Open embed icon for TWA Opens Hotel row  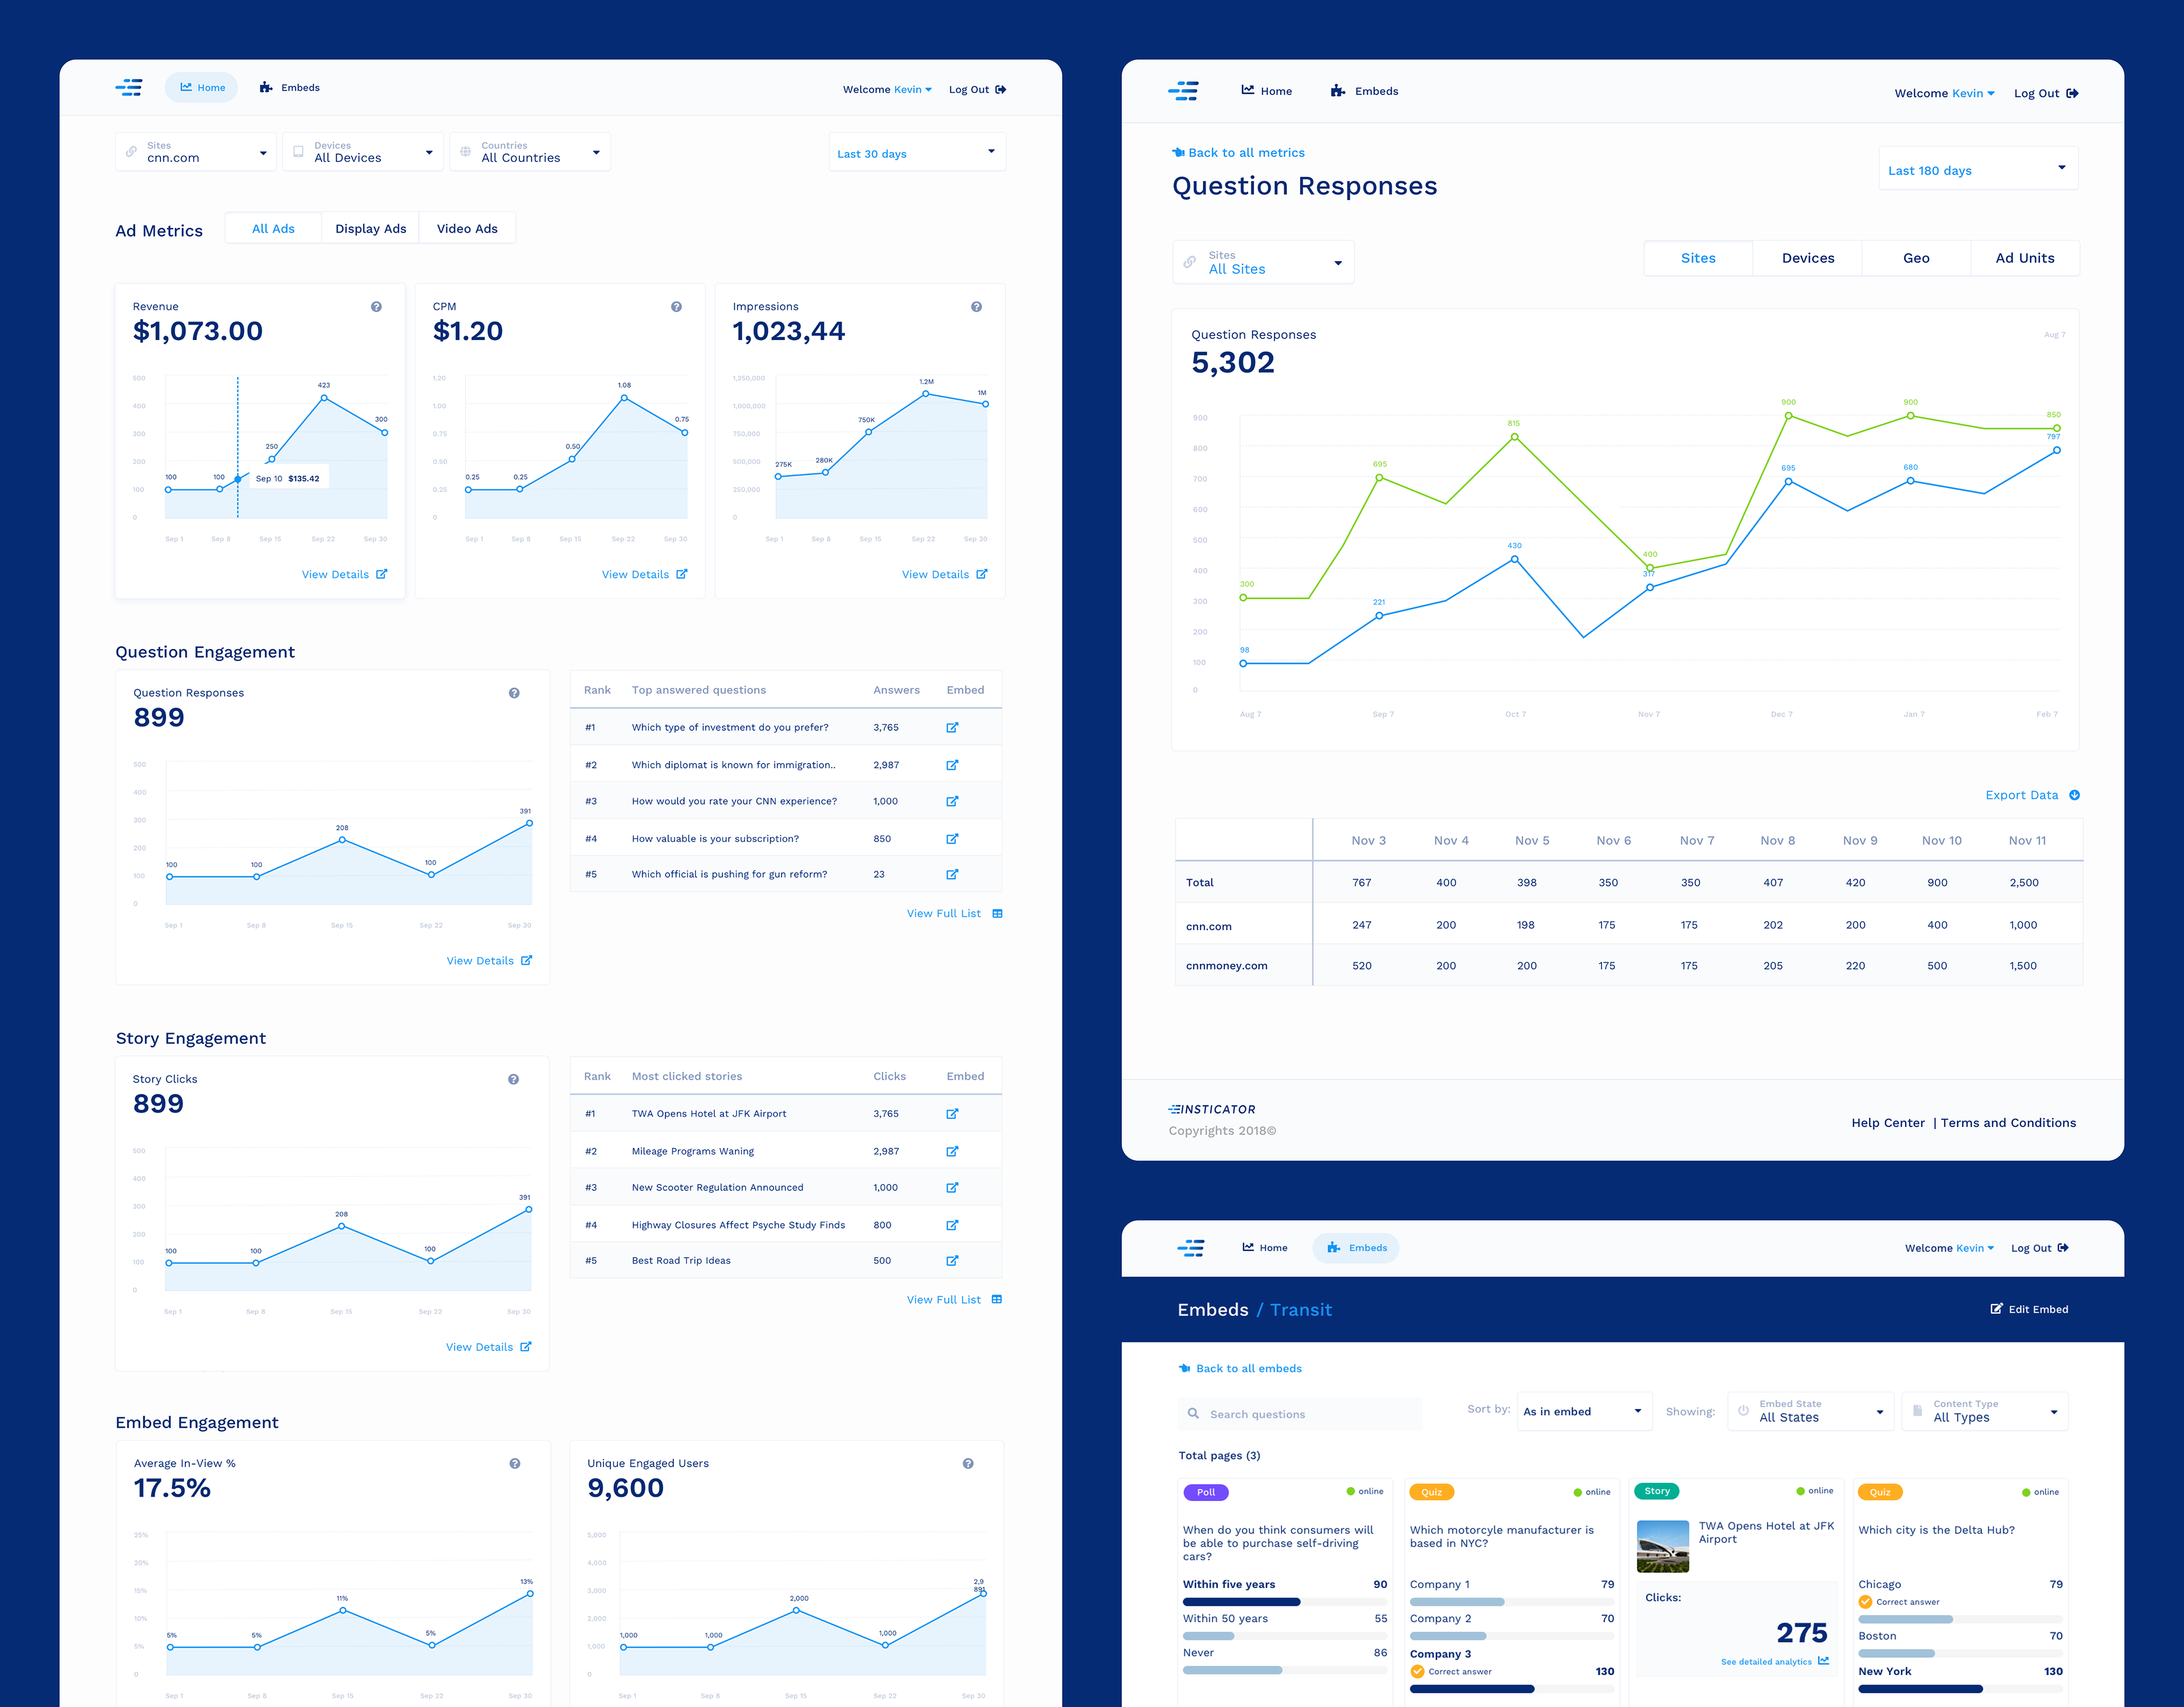pyautogui.click(x=952, y=1114)
